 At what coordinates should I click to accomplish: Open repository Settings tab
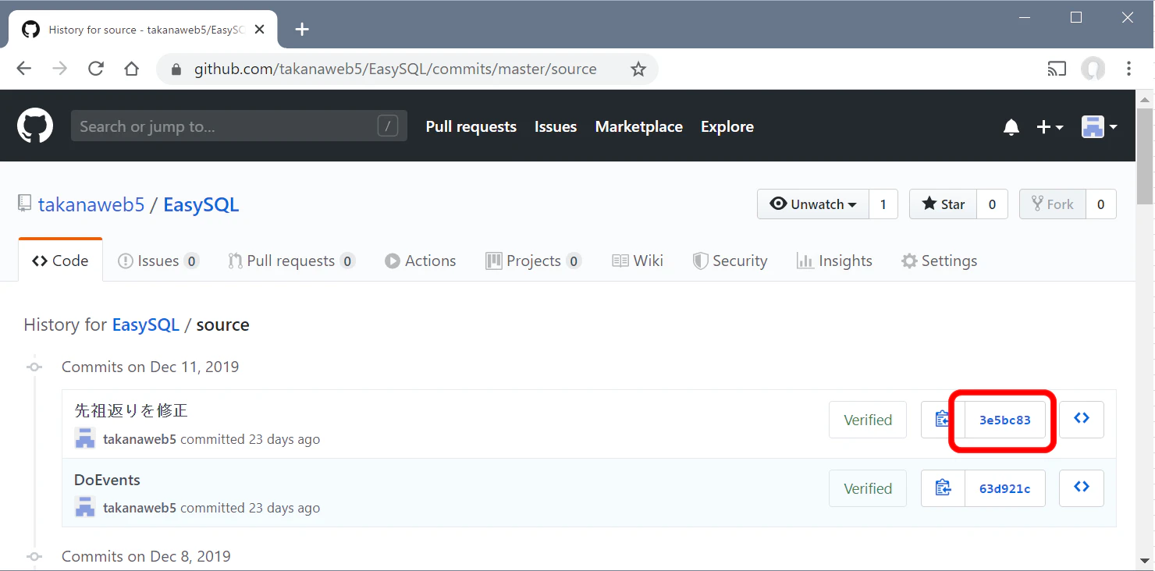tap(939, 261)
